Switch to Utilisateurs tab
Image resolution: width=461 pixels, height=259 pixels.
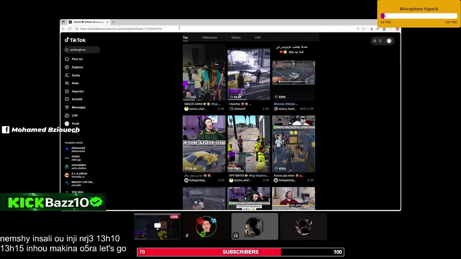[x=210, y=37]
